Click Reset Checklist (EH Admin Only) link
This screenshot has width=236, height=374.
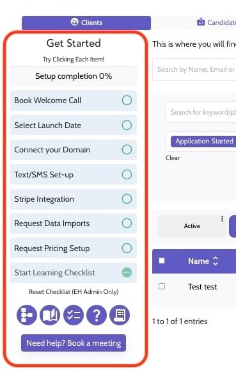tap(74, 292)
